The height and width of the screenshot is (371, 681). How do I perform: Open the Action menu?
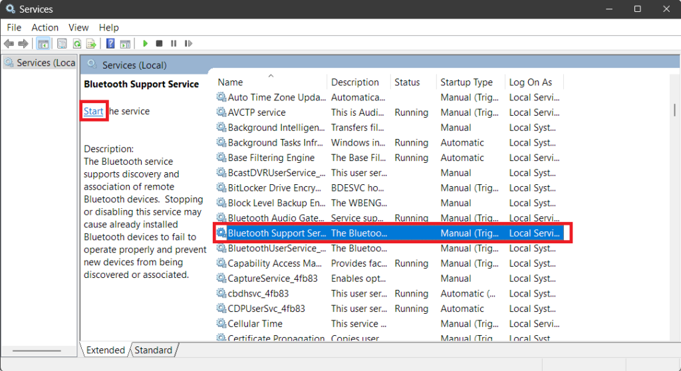[45, 27]
